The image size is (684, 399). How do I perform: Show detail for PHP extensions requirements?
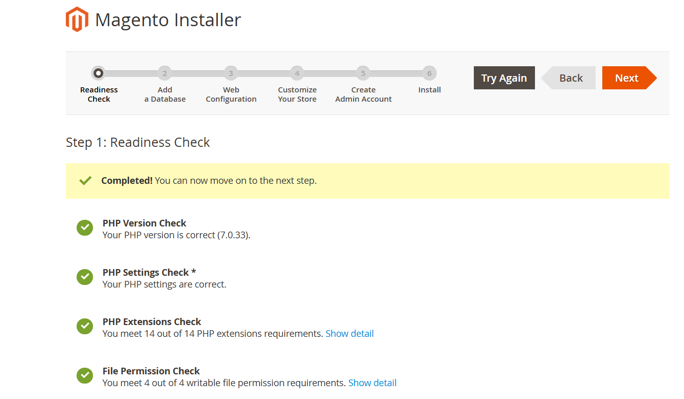coord(349,334)
